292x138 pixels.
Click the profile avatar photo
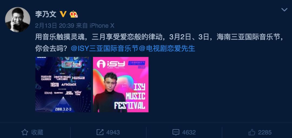click(x=18, y=19)
